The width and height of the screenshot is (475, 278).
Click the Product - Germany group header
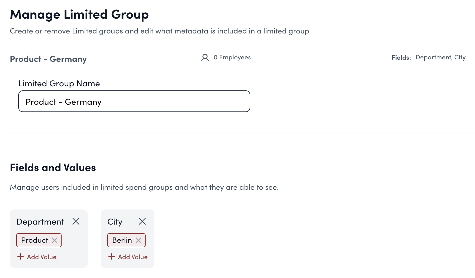(x=48, y=59)
